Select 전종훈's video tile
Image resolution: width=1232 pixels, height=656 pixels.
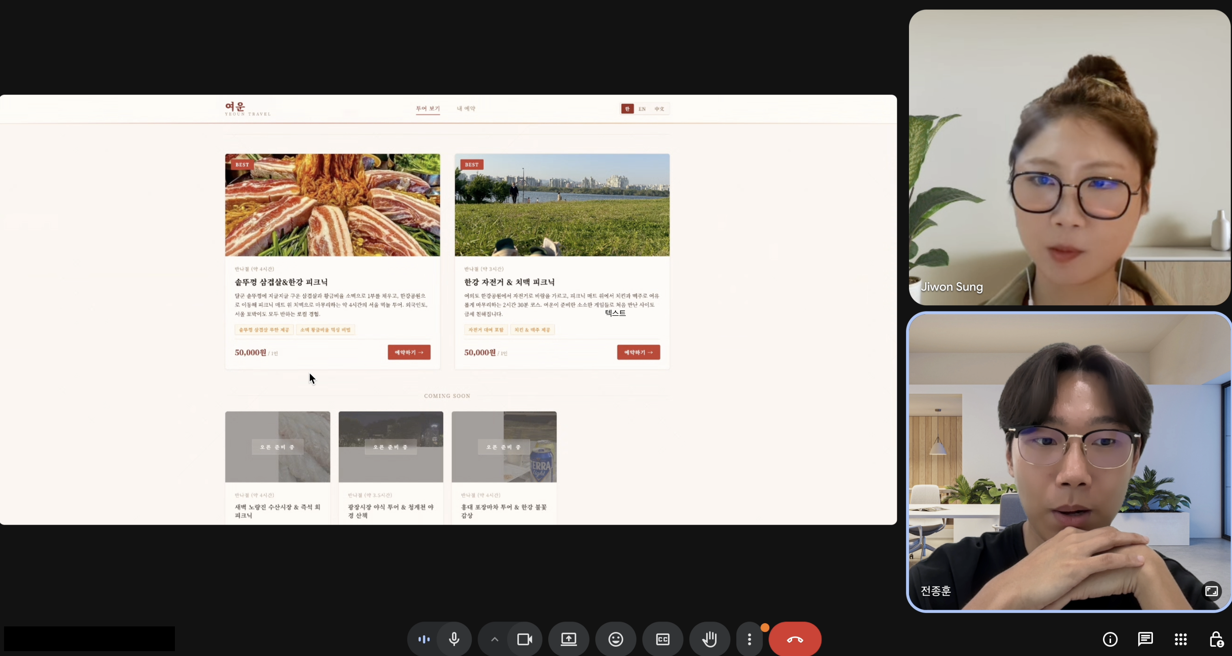pos(1069,462)
